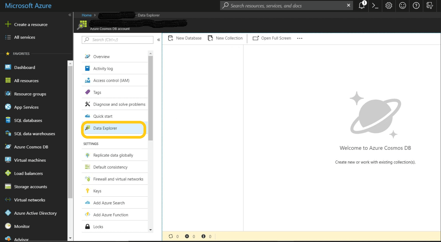Open the Cloud Shell terminal icon

(375, 6)
